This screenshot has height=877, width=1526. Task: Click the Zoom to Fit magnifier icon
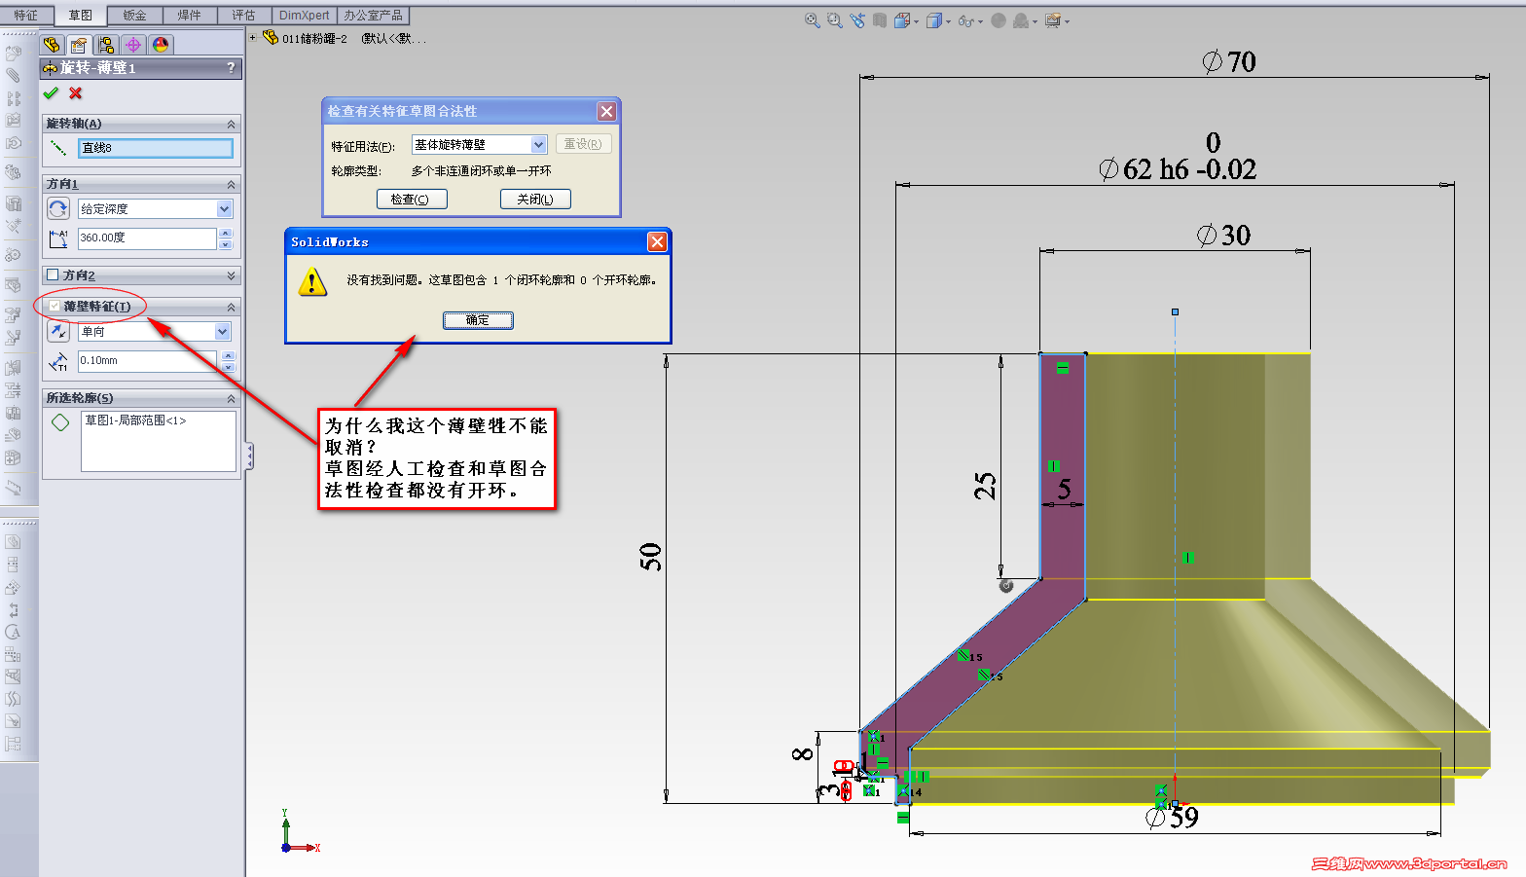pyautogui.click(x=812, y=20)
